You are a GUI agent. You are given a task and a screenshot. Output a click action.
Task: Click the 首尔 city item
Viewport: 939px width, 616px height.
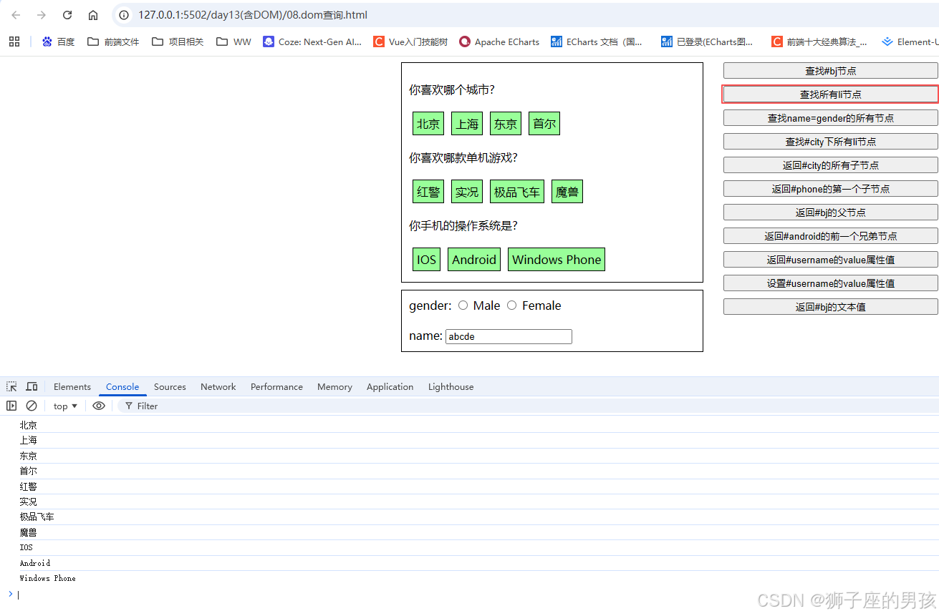pyautogui.click(x=544, y=123)
